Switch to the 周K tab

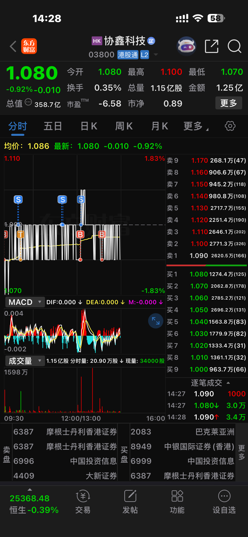pos(124,126)
